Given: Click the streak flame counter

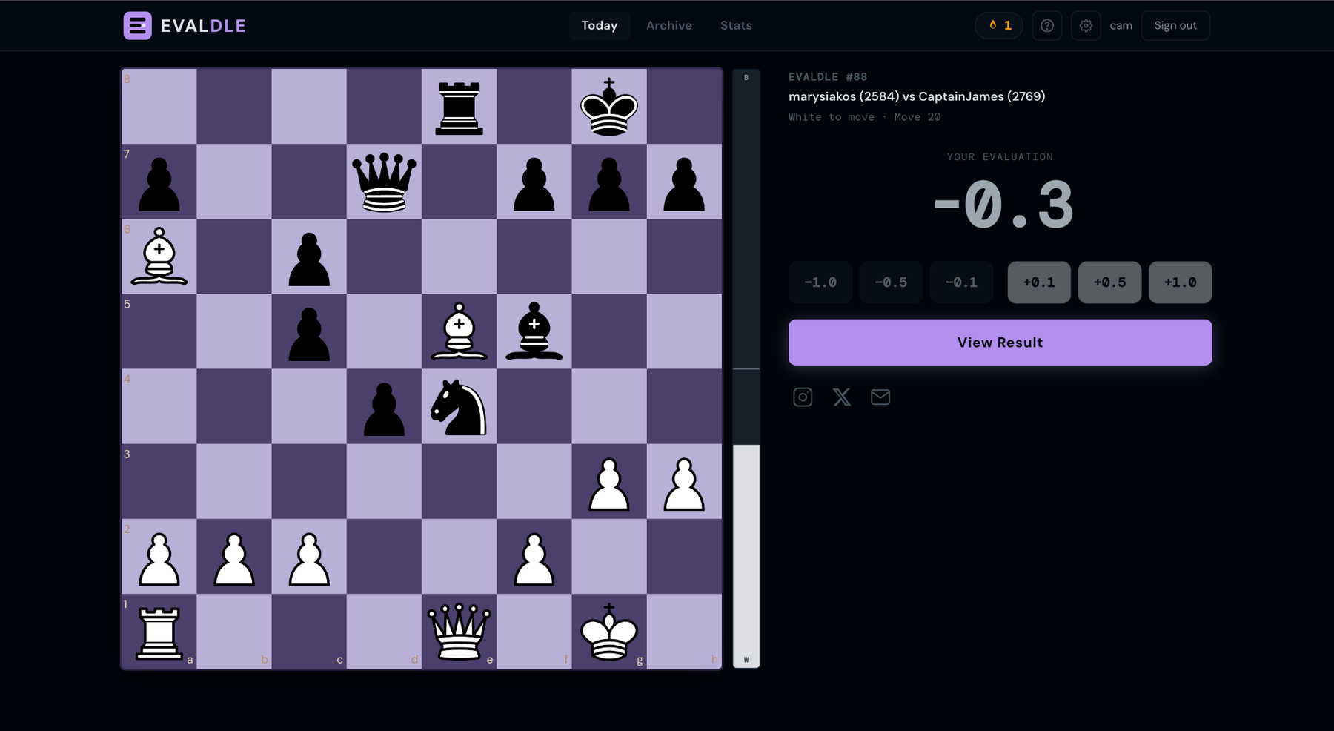Looking at the screenshot, I should click(999, 26).
